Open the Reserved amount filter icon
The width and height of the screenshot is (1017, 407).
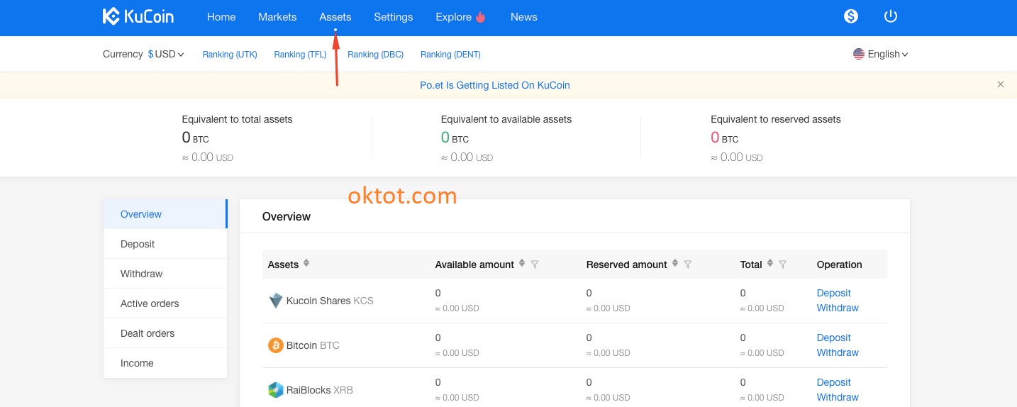tap(687, 264)
